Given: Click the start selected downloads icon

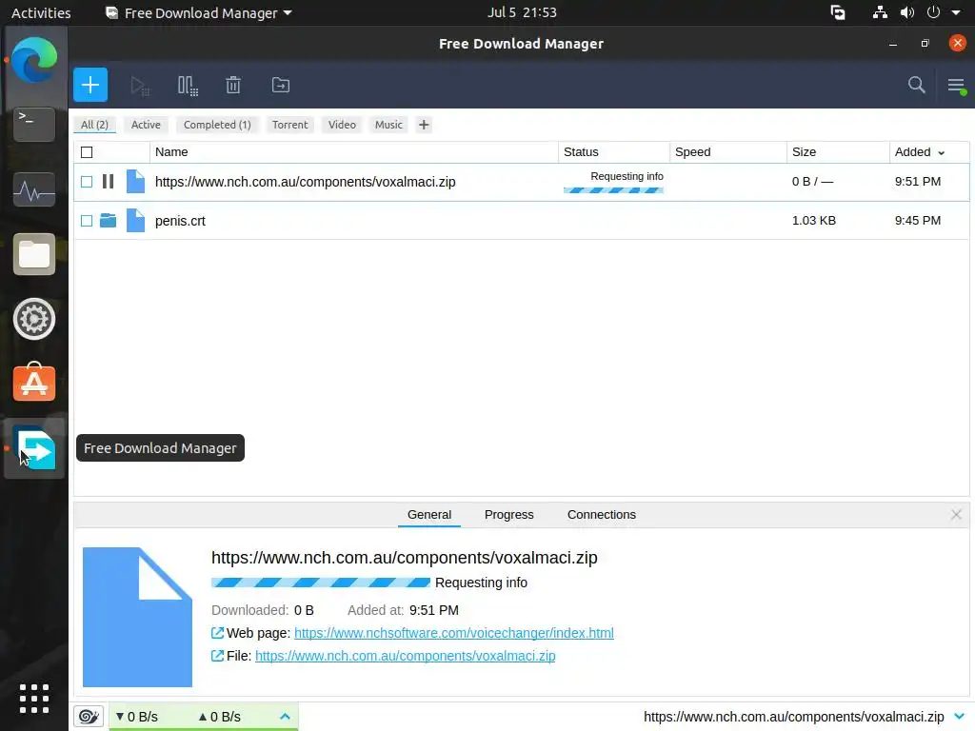Looking at the screenshot, I should pyautogui.click(x=139, y=85).
